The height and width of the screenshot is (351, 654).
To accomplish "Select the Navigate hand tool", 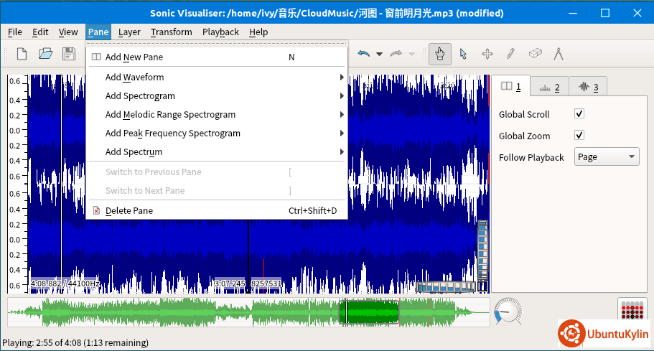I will click(x=440, y=54).
